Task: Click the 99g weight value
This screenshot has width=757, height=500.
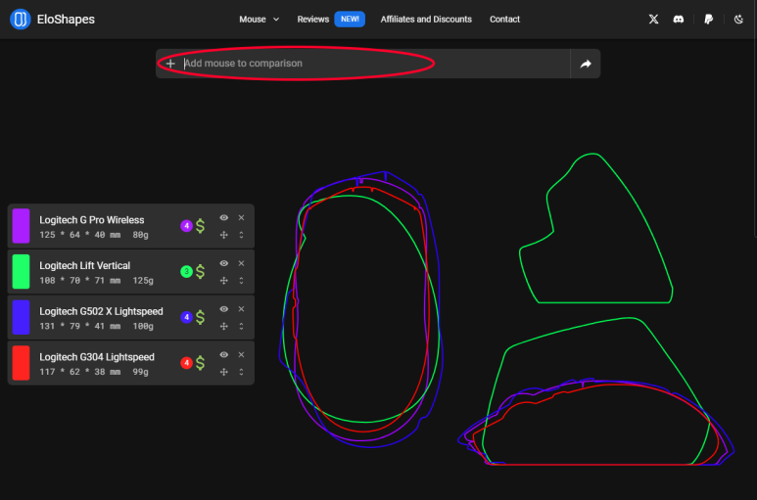Action: (x=140, y=372)
